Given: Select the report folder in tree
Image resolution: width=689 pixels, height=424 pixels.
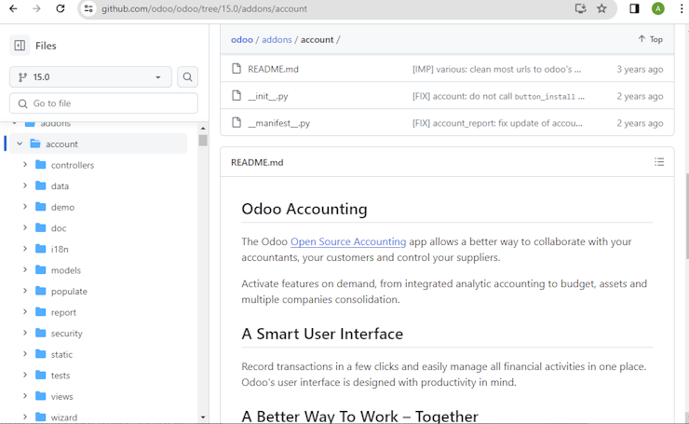Looking at the screenshot, I should point(63,312).
